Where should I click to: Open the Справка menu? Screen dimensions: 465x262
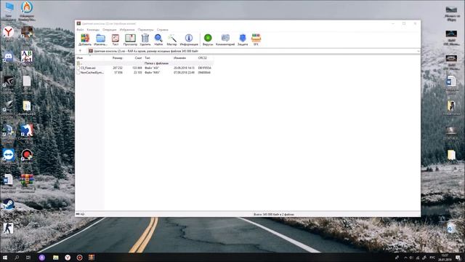(163, 30)
